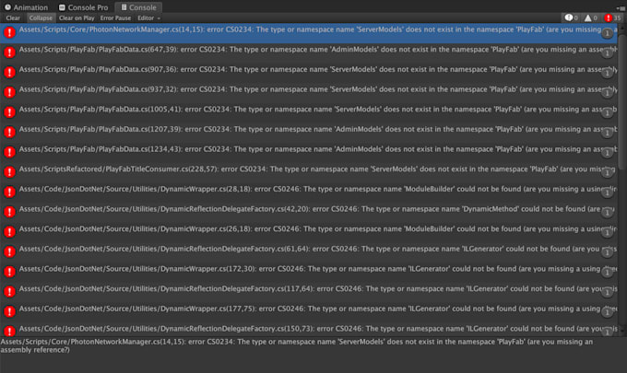Click the Clear button
The width and height of the screenshot is (627, 373).
[x=13, y=18]
